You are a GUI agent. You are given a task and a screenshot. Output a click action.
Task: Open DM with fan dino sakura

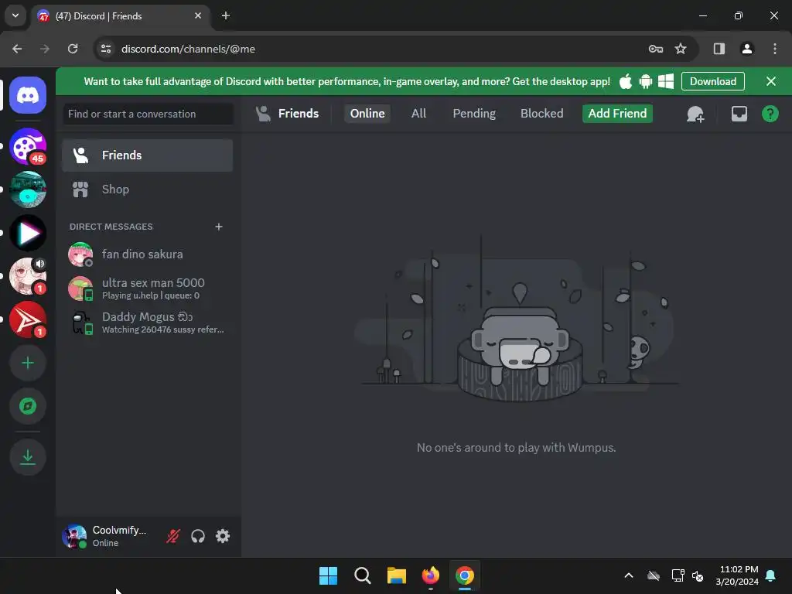pos(147,254)
